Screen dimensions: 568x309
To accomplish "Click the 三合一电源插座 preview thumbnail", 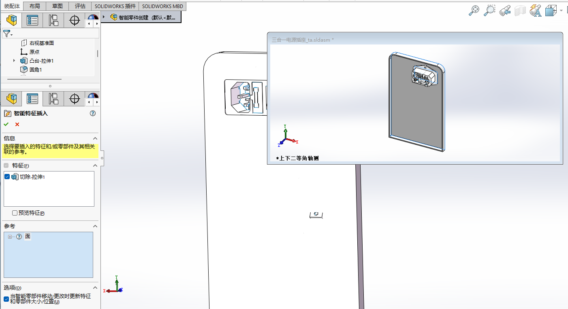I will pos(415,101).
